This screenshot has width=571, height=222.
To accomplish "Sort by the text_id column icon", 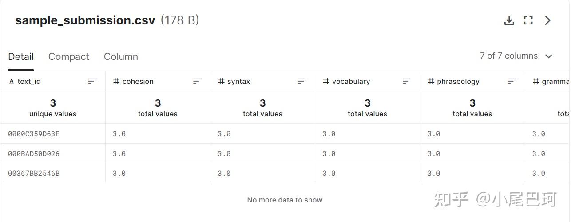I will tap(92, 81).
